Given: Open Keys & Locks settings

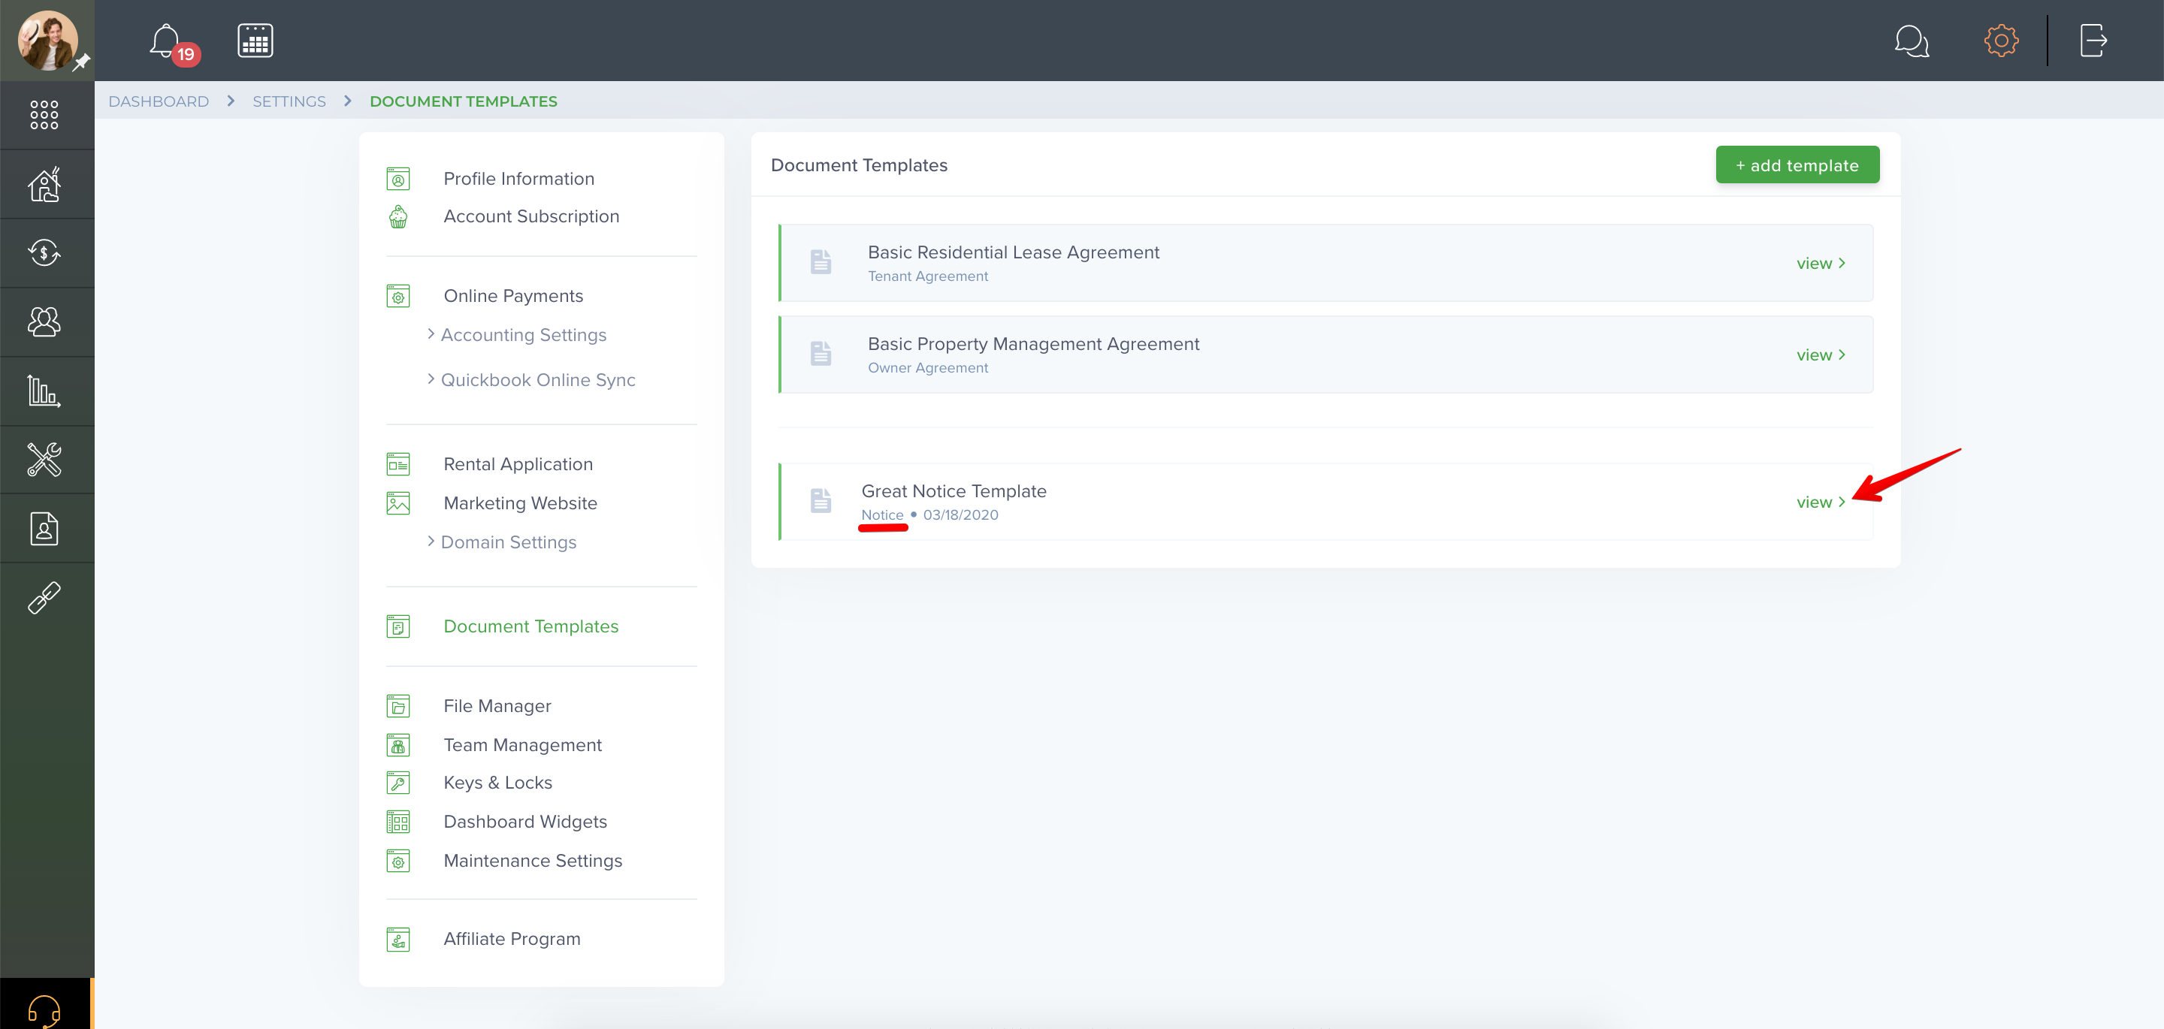Looking at the screenshot, I should click(x=497, y=783).
